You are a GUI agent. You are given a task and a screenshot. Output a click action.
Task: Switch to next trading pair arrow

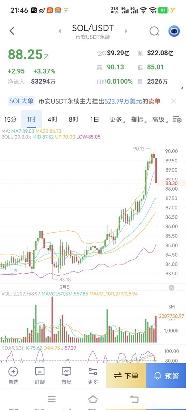(126, 31)
